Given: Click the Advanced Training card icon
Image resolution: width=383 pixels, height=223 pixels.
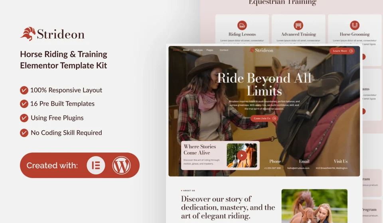Looking at the screenshot, I should (x=298, y=25).
